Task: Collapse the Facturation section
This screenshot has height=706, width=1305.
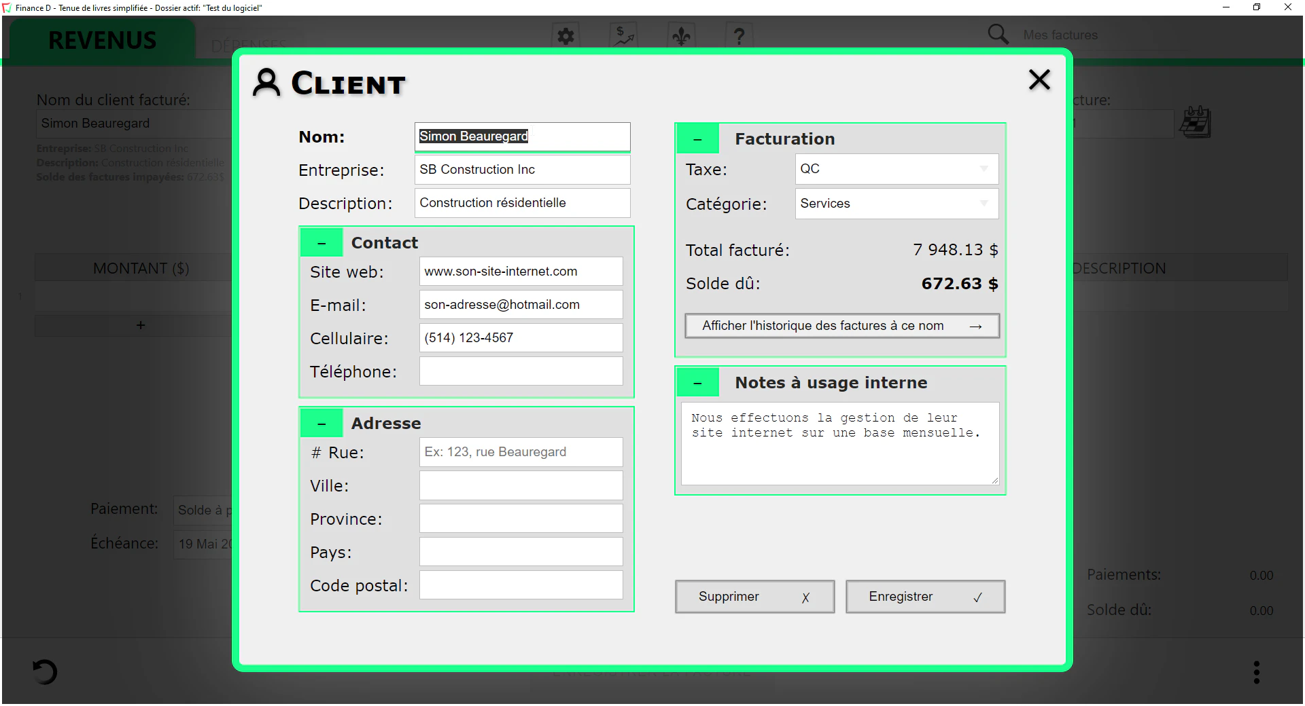Action: (697, 138)
